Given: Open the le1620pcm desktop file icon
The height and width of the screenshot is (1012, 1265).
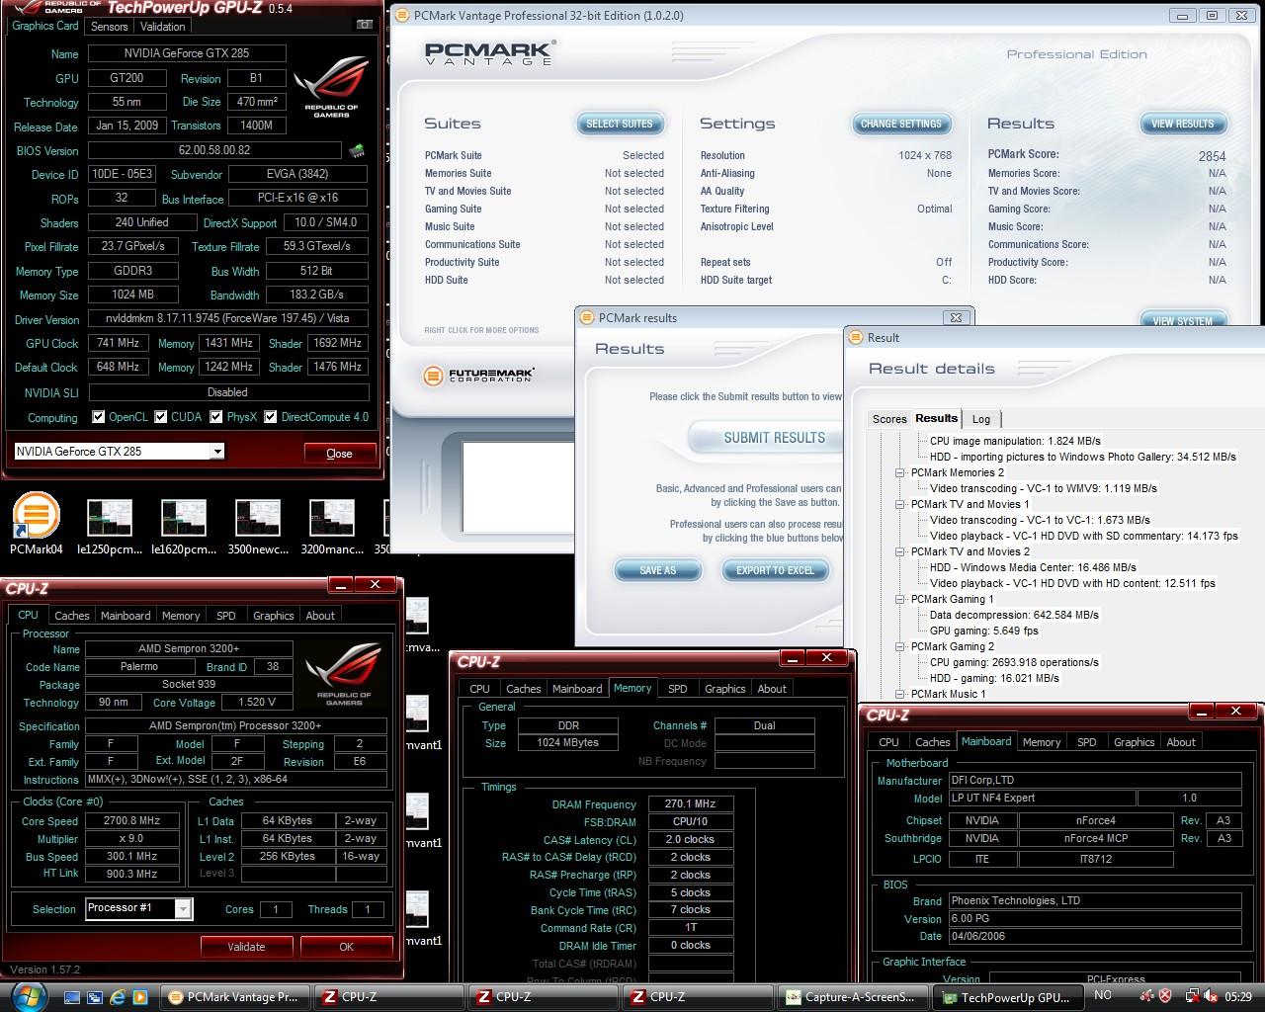Looking at the screenshot, I should tap(183, 525).
